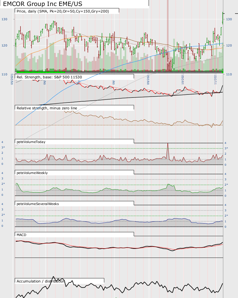
Task: Select the peteVolumeSeveralWeeks panel label
Action: [x=38, y=204]
